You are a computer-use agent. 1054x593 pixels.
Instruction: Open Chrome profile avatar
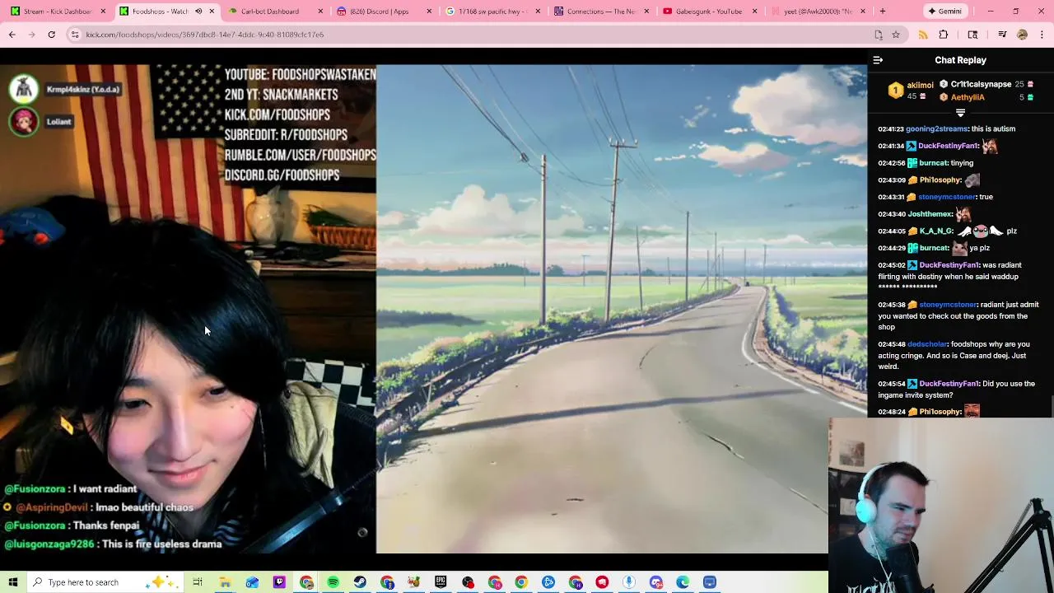[1022, 35]
